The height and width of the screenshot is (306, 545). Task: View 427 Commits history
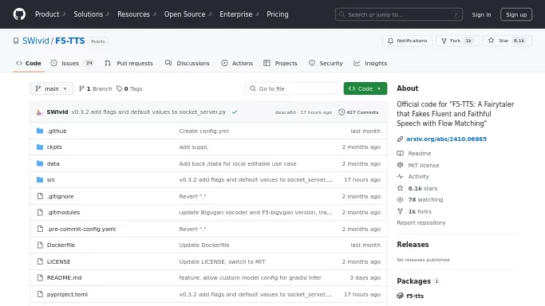pos(358,112)
